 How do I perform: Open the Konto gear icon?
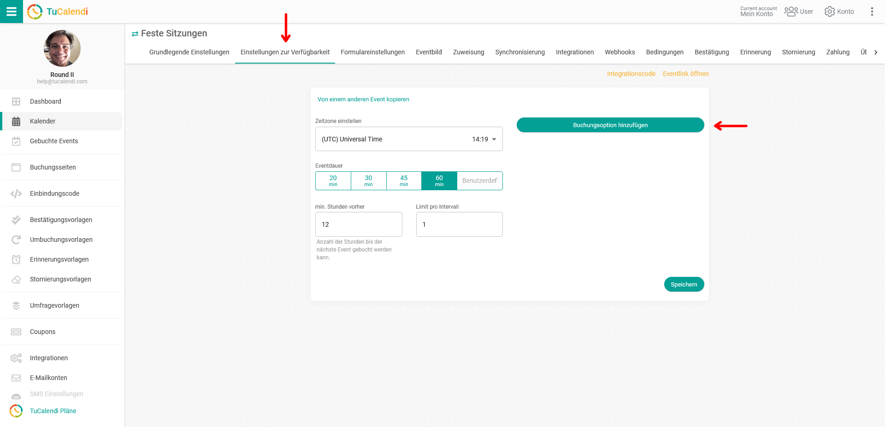tap(829, 12)
